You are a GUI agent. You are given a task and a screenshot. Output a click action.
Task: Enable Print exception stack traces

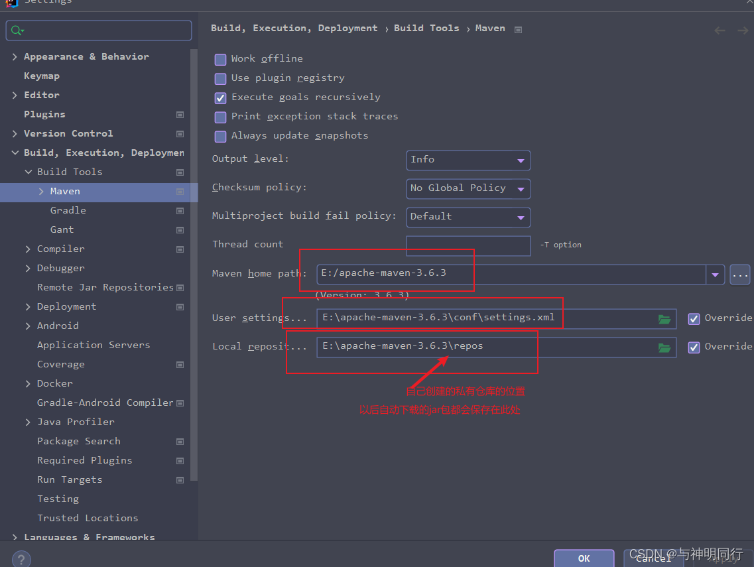point(220,117)
